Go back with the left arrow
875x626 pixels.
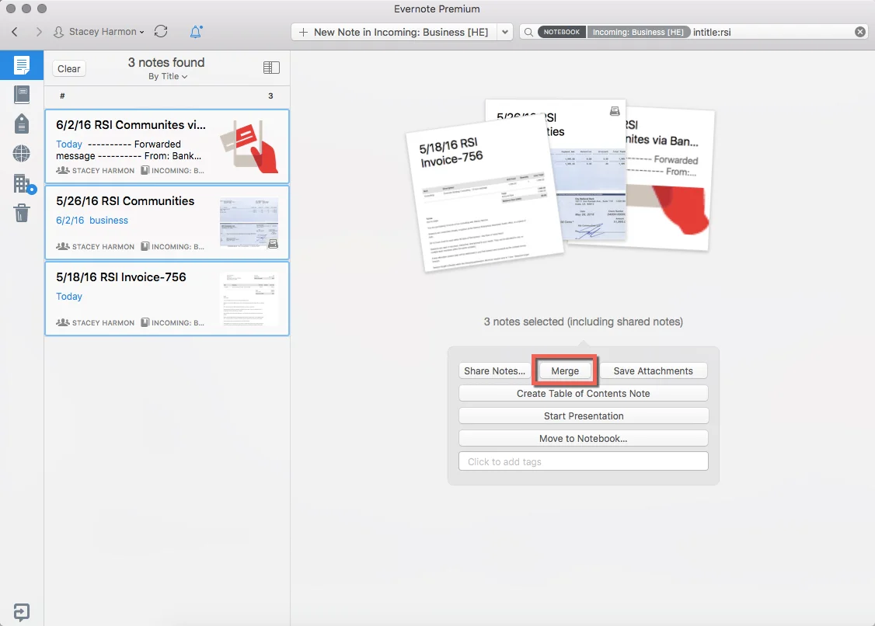[x=15, y=32]
